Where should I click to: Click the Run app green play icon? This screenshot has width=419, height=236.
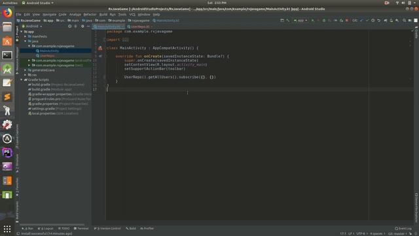(x=312, y=20)
